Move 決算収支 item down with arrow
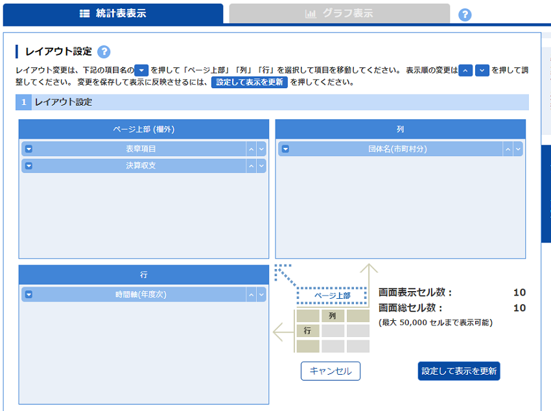551x411 pixels. tap(261, 166)
